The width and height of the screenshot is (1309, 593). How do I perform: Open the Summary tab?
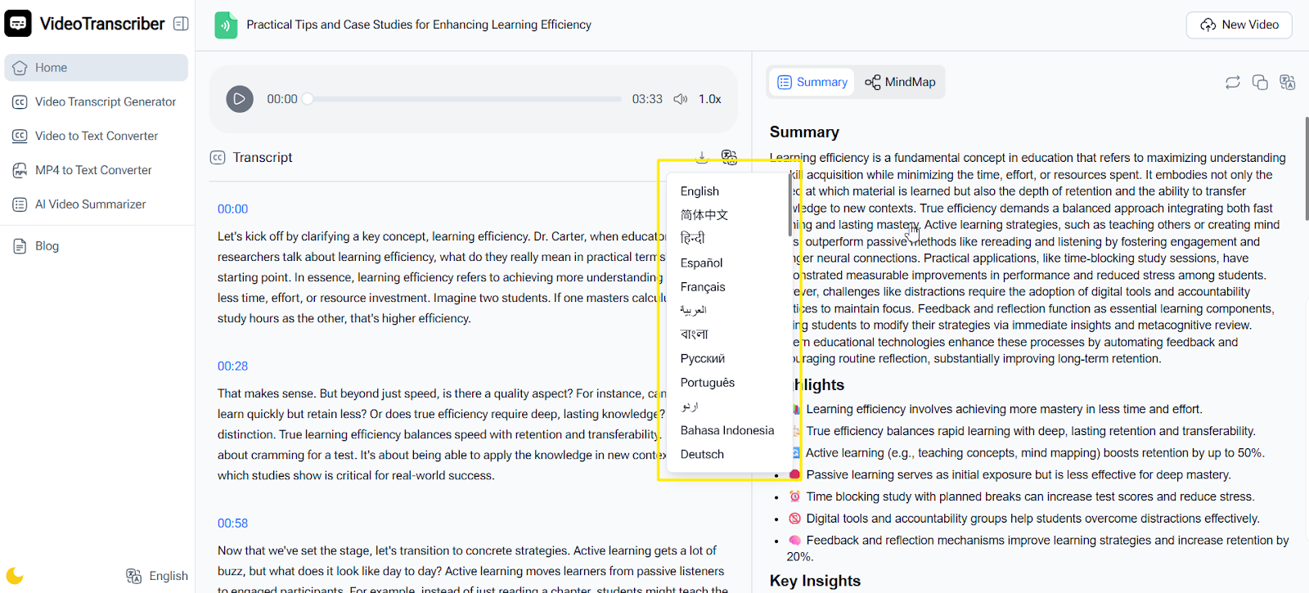point(812,82)
